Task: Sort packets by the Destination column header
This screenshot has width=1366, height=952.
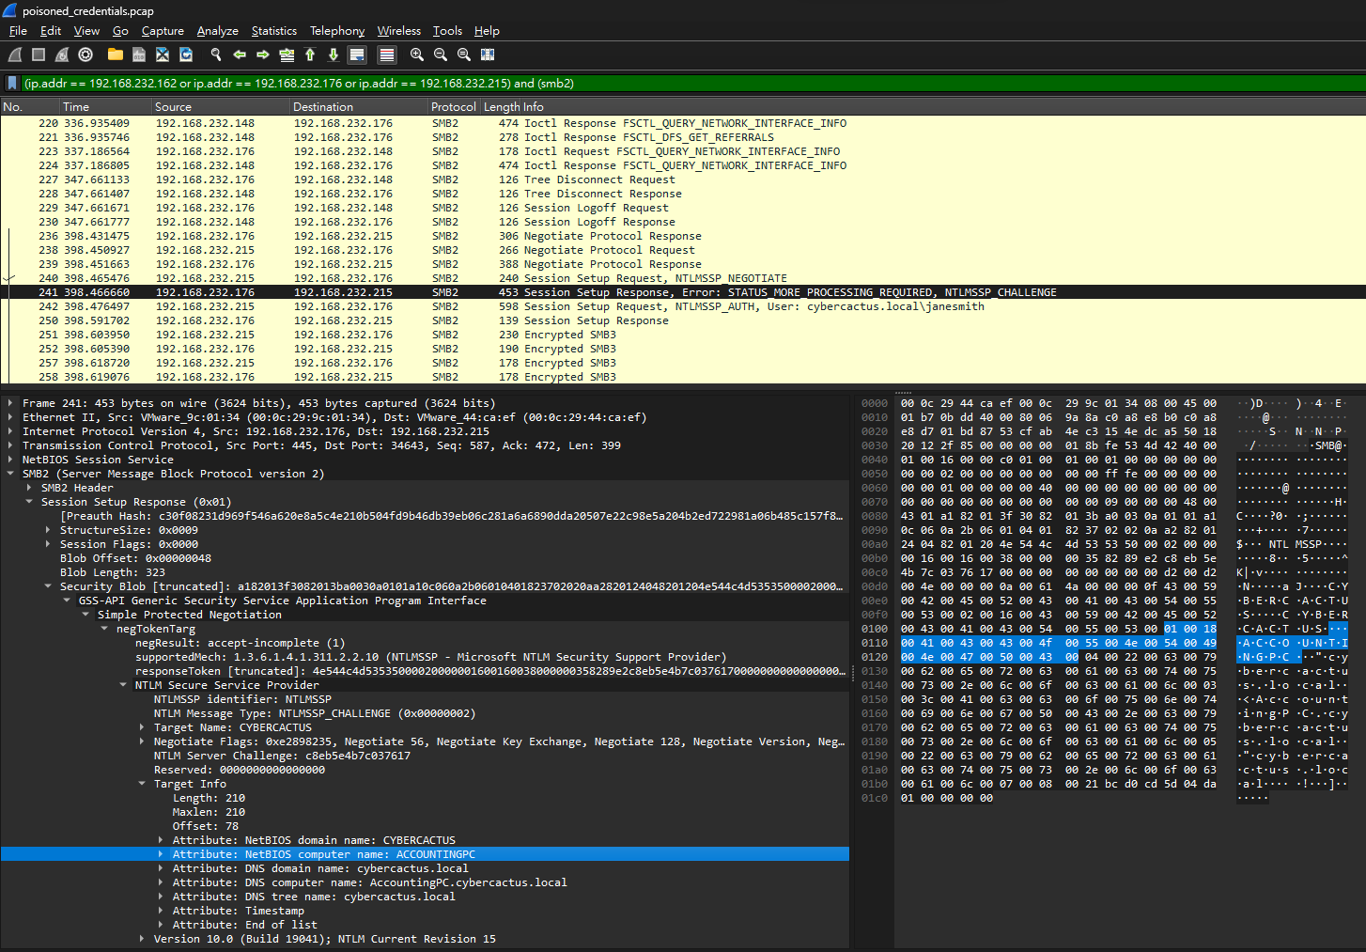Action: (359, 107)
